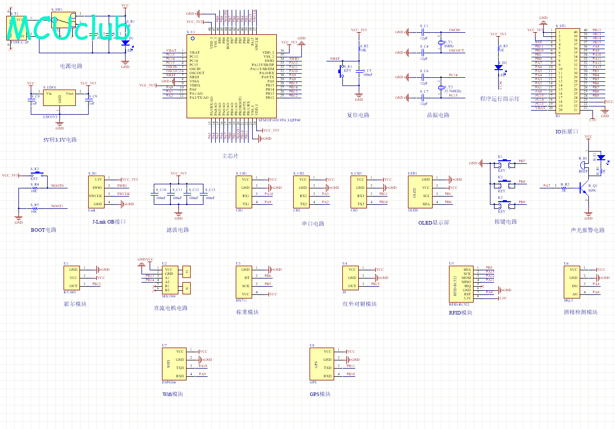Viewport: 615px width, 429px height.
Task: Click the '复位电路' section label
Action: click(x=358, y=115)
